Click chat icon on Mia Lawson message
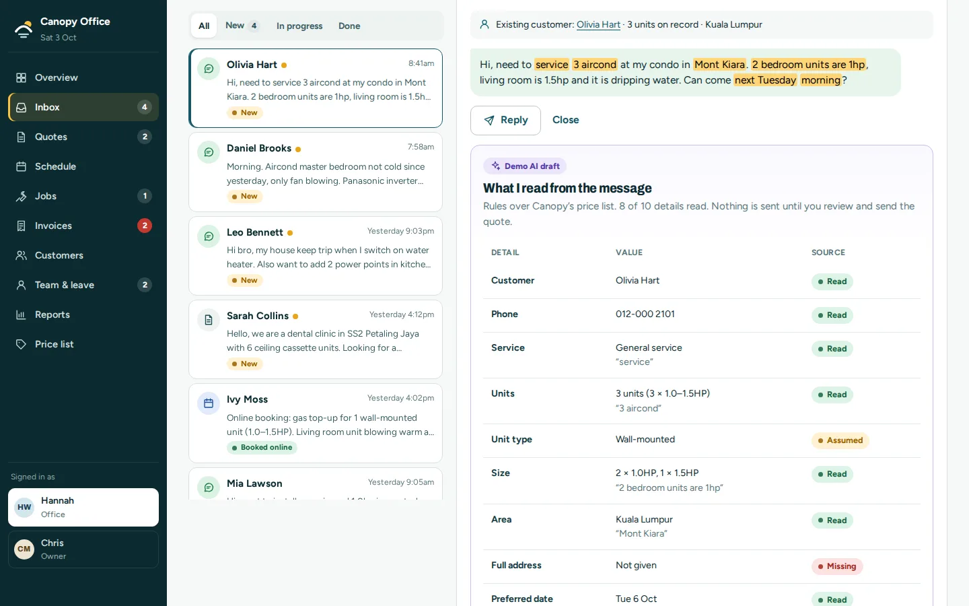The width and height of the screenshot is (969, 606). (x=209, y=487)
